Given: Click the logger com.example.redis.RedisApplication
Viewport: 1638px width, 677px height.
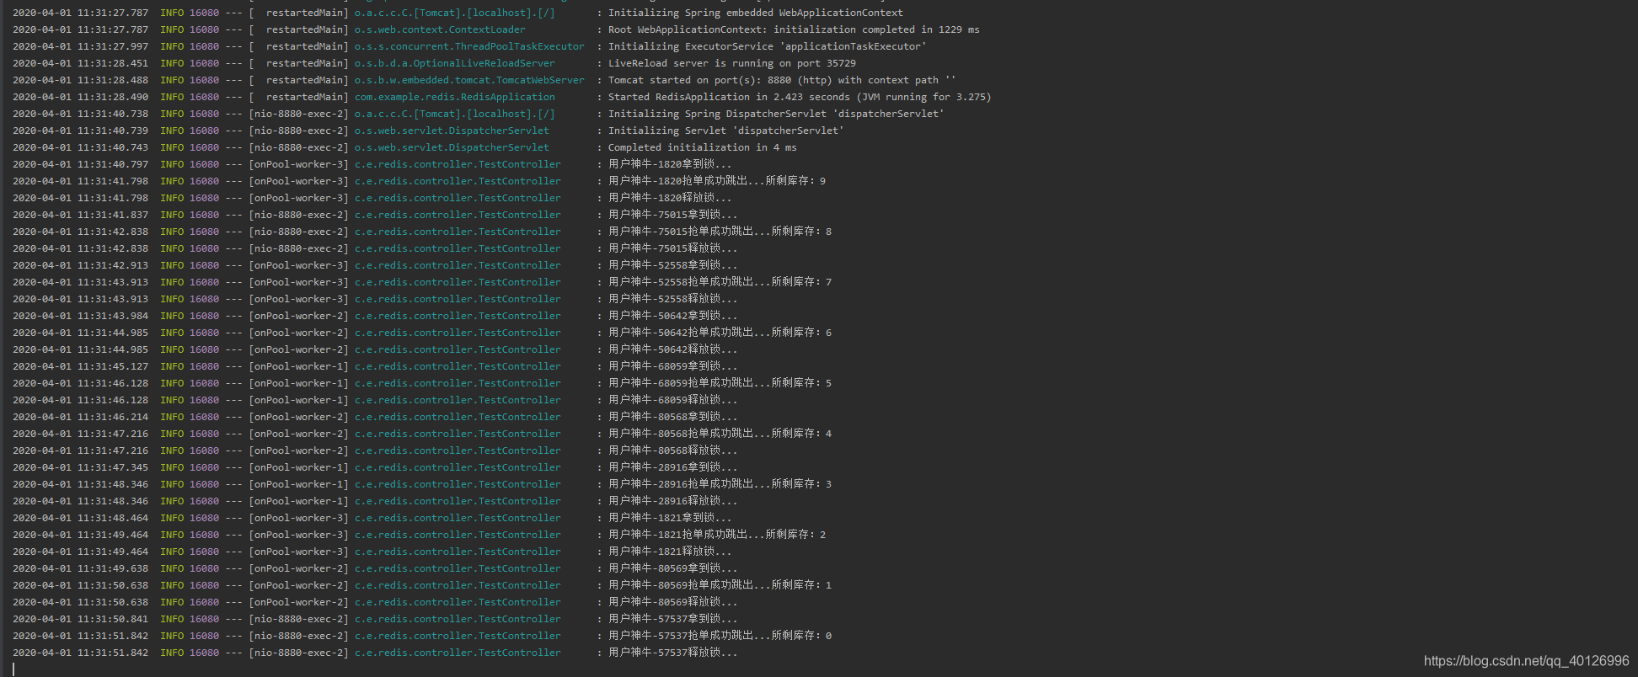Looking at the screenshot, I should [455, 97].
